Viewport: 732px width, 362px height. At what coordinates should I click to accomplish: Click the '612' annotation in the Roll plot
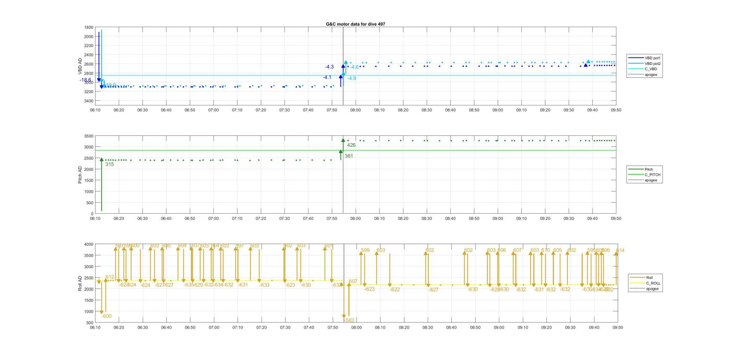tap(110, 277)
